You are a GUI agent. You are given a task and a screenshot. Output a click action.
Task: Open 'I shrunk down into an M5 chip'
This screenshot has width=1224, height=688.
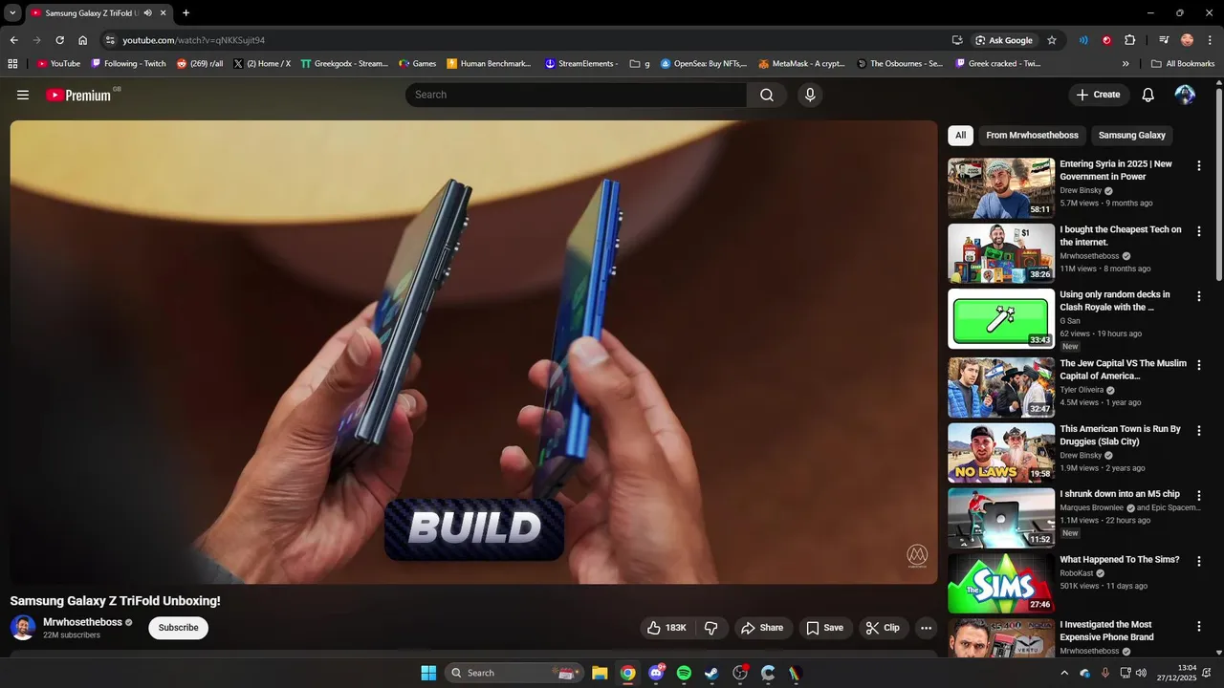[x=1120, y=494]
